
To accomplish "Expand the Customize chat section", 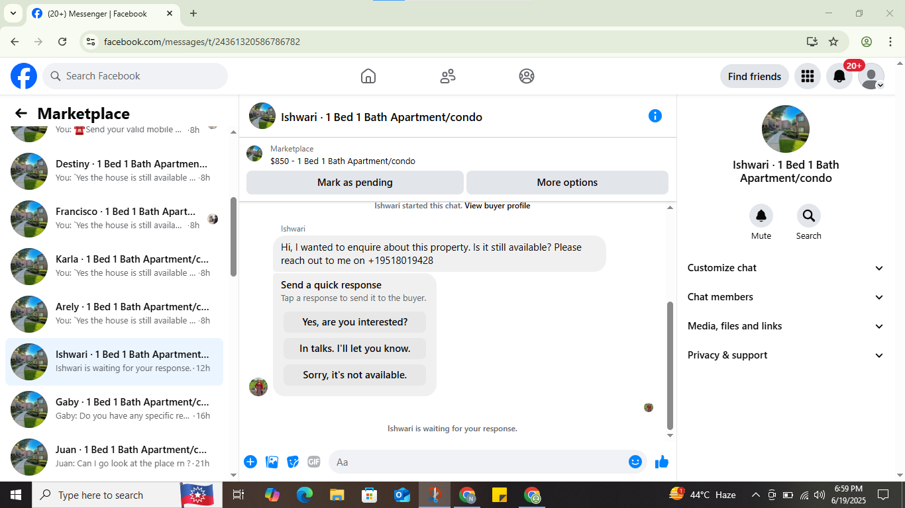I will (786, 268).
